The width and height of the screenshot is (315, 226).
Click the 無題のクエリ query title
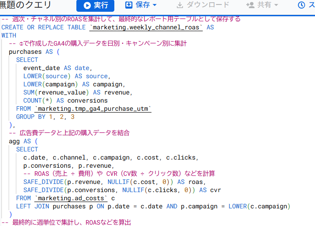(x=25, y=5)
